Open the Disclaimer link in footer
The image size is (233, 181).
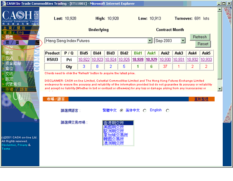point(9,145)
